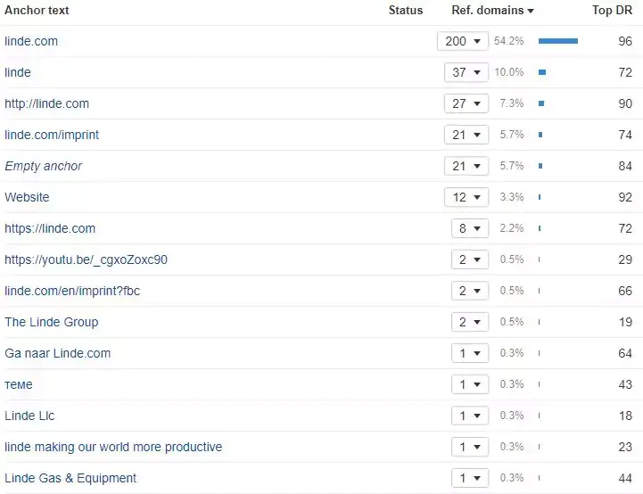The height and width of the screenshot is (494, 643).
Task: Expand ref. domains dropdown for Empty anchor
Action: 466,166
